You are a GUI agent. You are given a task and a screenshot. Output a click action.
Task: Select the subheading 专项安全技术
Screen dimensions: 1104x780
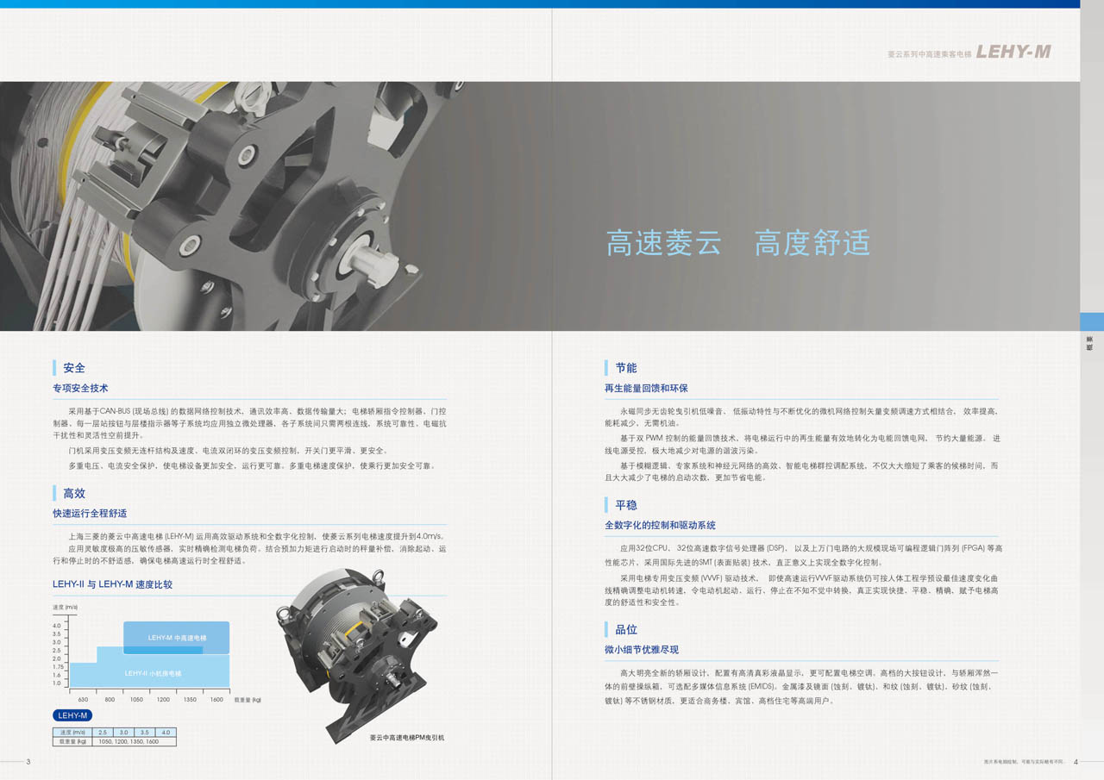pos(80,389)
